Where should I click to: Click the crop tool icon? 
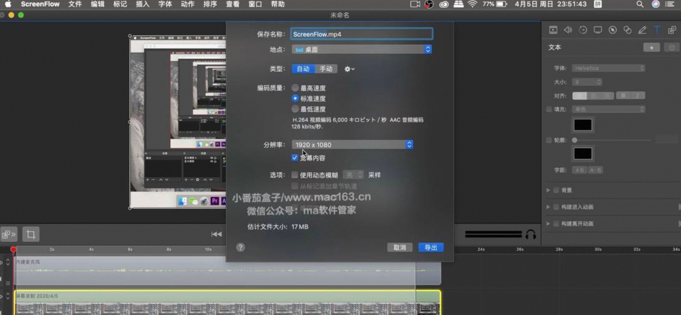pos(31,234)
